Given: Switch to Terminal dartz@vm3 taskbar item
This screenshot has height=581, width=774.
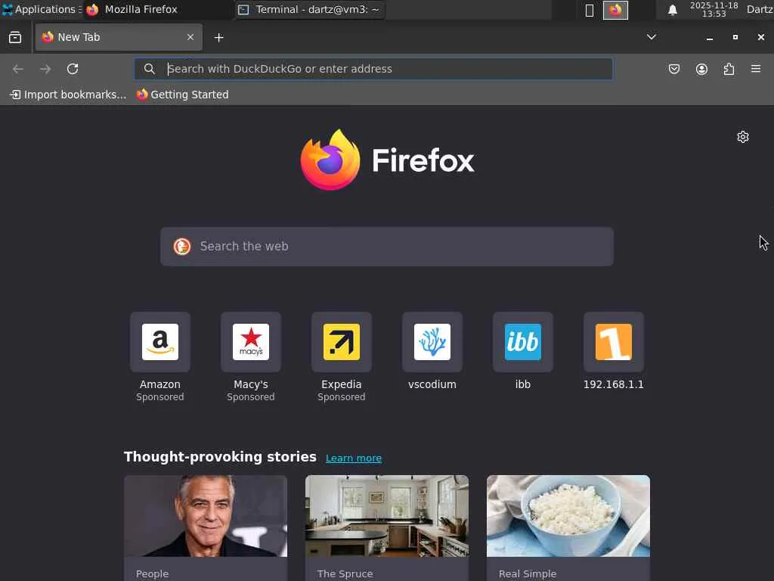Looking at the screenshot, I should (310, 9).
